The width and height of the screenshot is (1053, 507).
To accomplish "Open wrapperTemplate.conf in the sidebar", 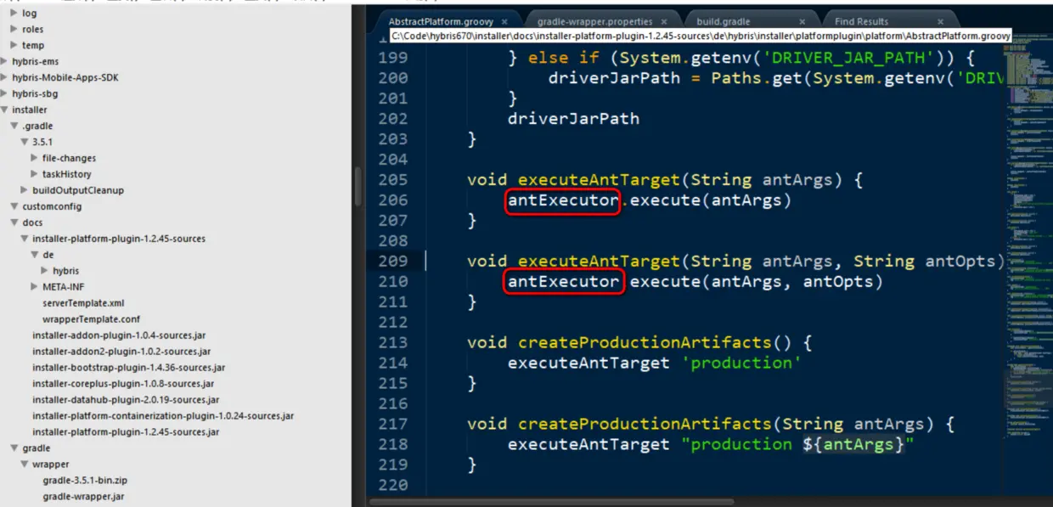I will click(91, 319).
